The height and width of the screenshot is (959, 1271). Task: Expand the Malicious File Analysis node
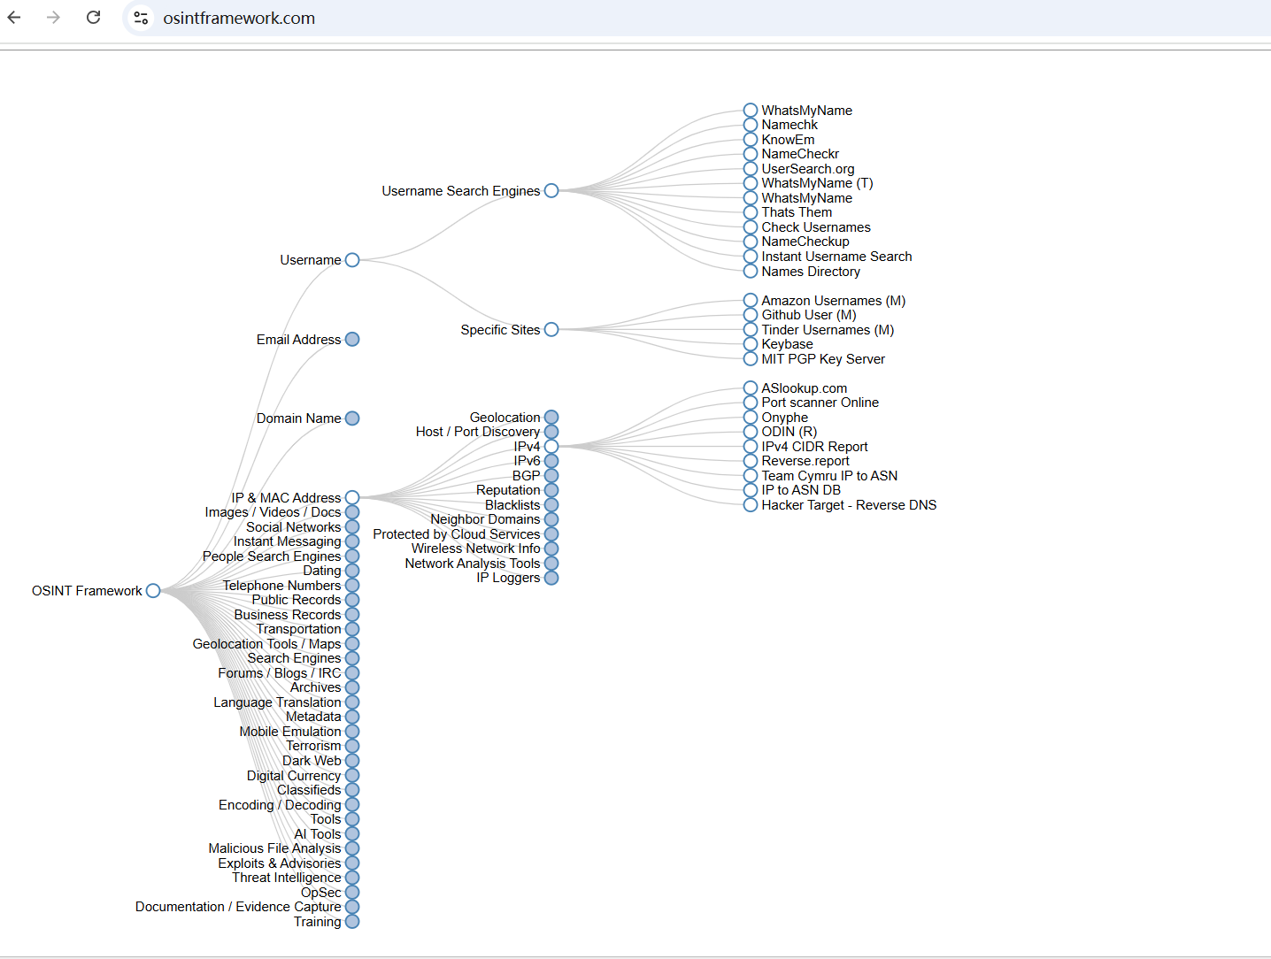352,848
